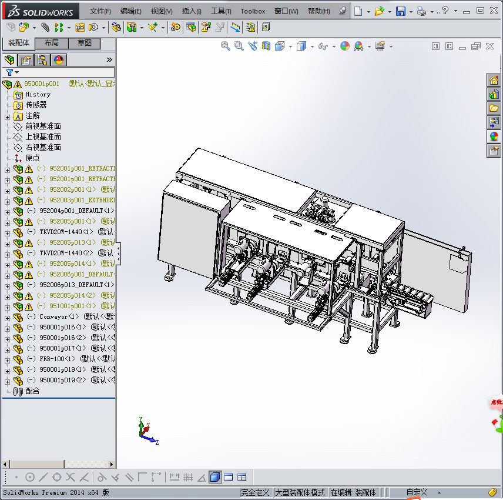Click the Save icon in the top toolbar
503x500 pixels.
tap(400, 11)
